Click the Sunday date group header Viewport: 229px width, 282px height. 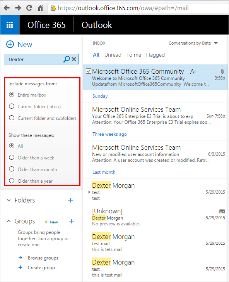[100, 96]
